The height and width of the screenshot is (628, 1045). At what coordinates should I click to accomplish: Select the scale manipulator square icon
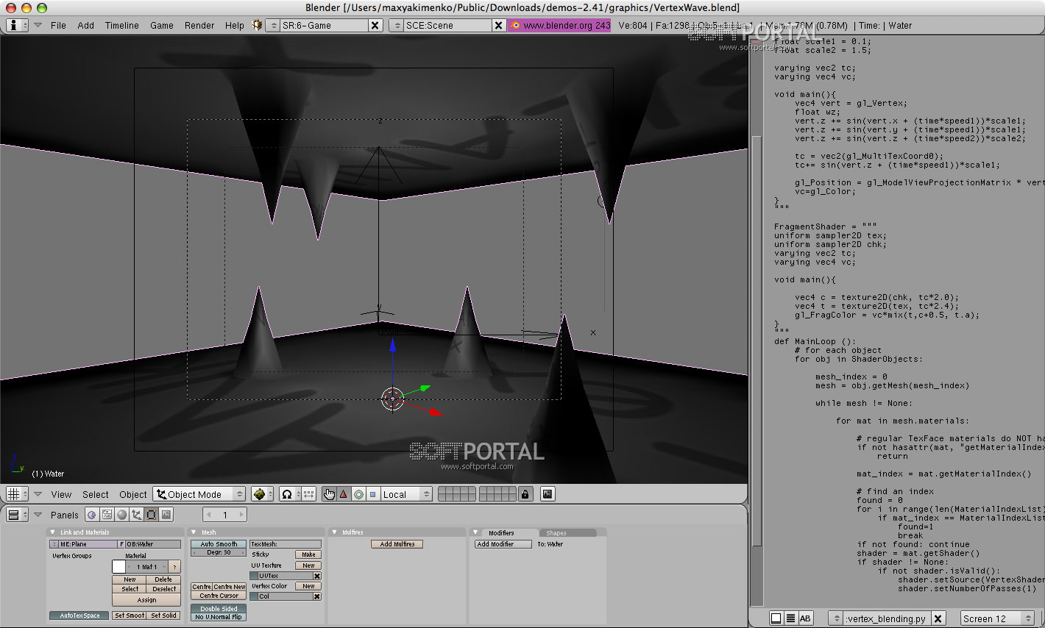click(372, 494)
